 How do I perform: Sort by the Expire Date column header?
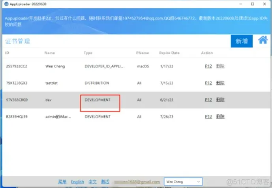tap(169, 53)
